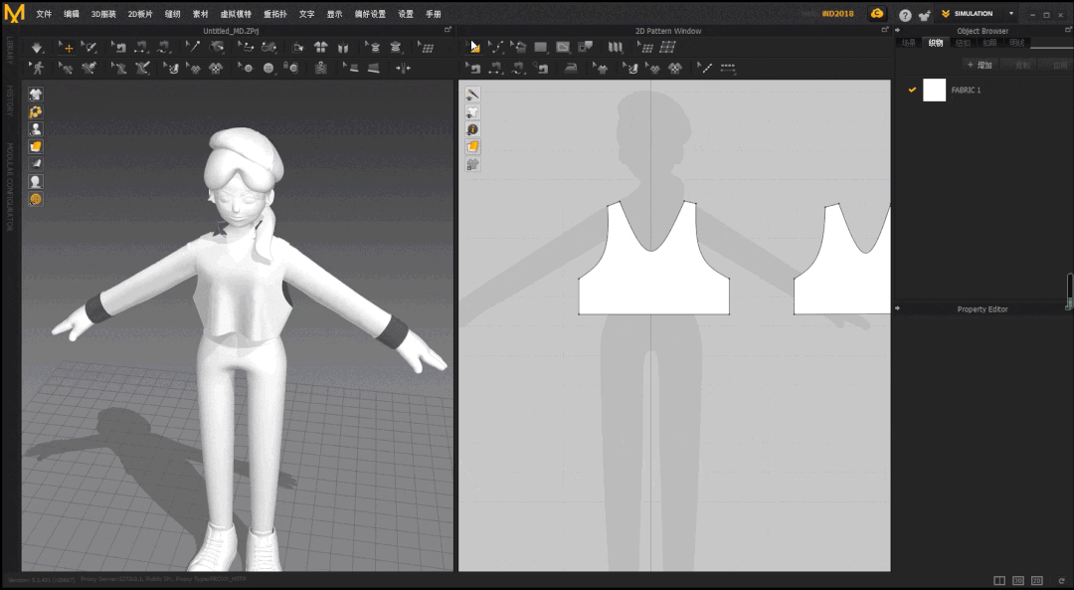Image resolution: width=1074 pixels, height=590 pixels.
Task: Open the 2D板片 menu
Action: coord(140,14)
